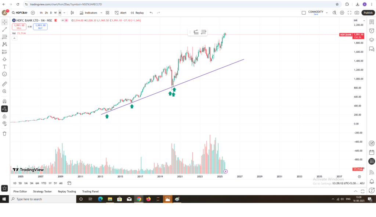376x217 pixels.
Task: Open the economic calendar panel icon
Action: tap(372, 152)
